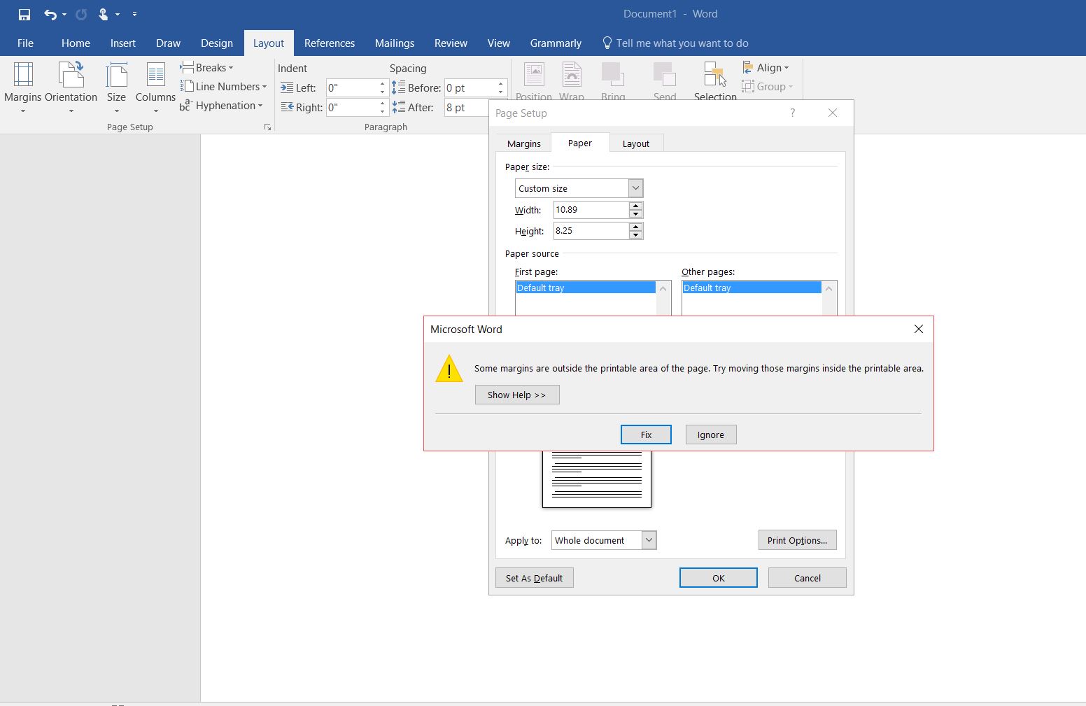Click the Redo icon in quick access toolbar
Image resolution: width=1086 pixels, height=706 pixels.
[x=81, y=14]
